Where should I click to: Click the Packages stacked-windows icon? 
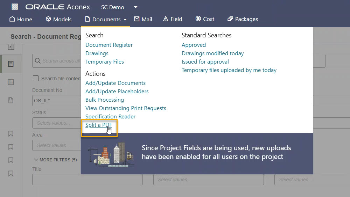[230, 19]
